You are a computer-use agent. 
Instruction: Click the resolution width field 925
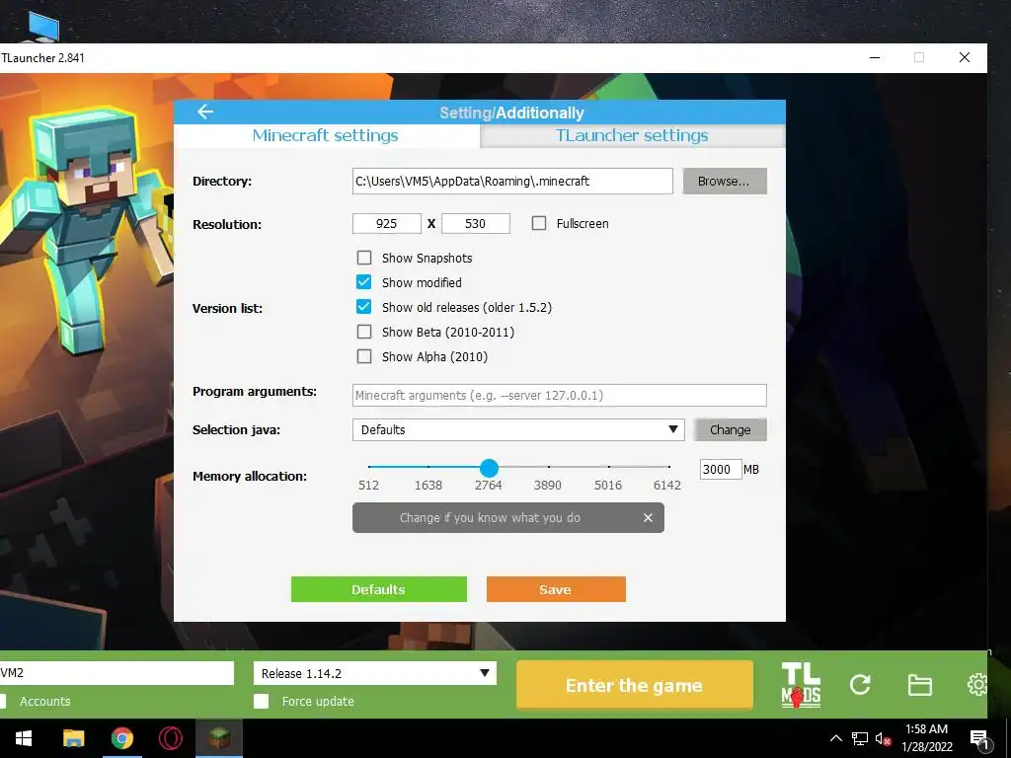(387, 224)
